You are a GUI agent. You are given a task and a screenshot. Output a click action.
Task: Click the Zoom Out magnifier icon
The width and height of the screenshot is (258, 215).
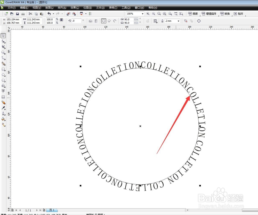154,14
